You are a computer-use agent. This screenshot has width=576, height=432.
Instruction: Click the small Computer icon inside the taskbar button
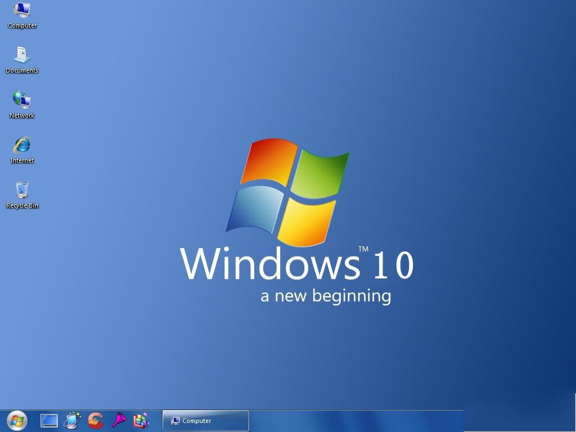coord(175,421)
